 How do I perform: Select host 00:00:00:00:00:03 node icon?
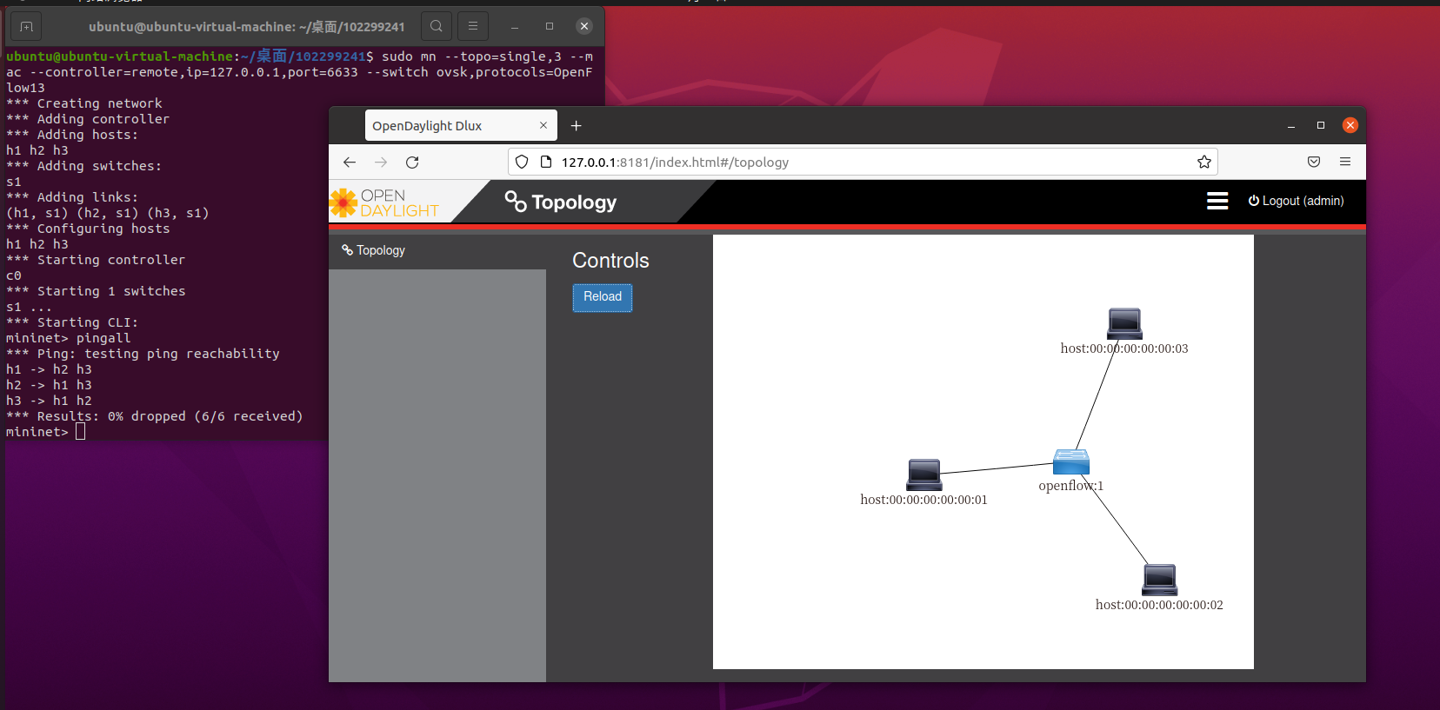[x=1124, y=323]
